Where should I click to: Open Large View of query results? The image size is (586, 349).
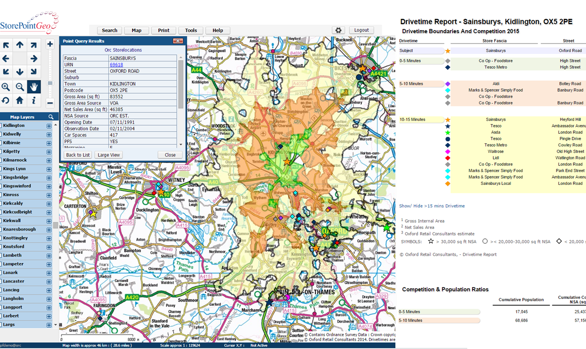click(109, 155)
